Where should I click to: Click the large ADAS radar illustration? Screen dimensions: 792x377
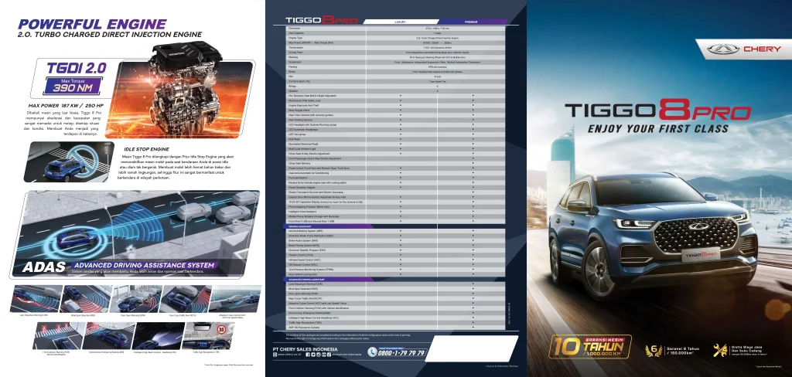tap(135, 234)
